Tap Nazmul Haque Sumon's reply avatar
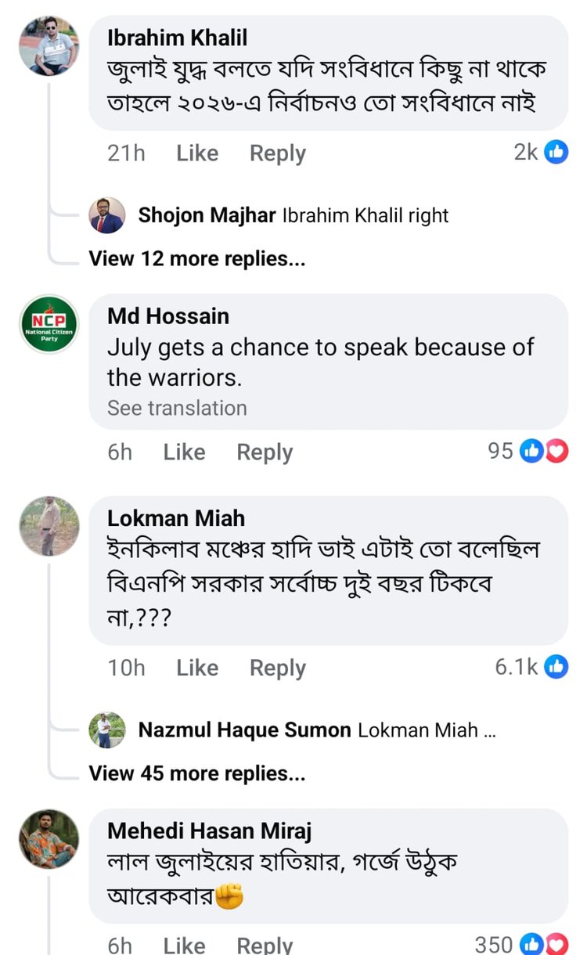 tap(107, 730)
